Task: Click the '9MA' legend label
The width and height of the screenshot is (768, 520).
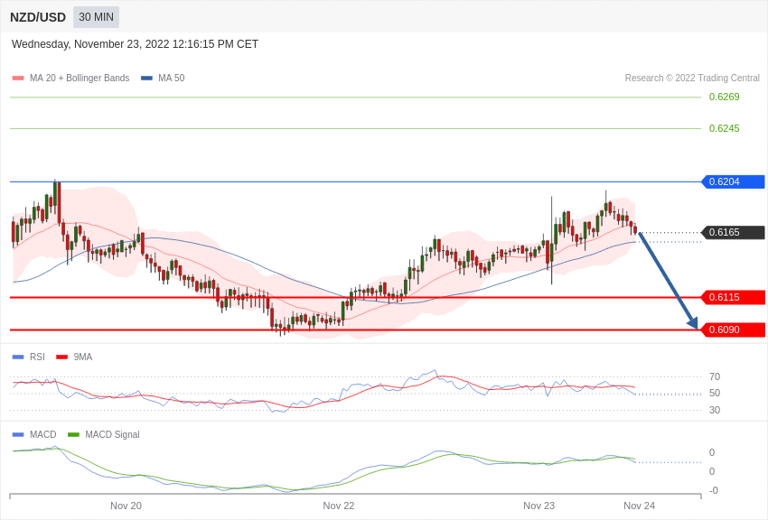Action: point(83,357)
